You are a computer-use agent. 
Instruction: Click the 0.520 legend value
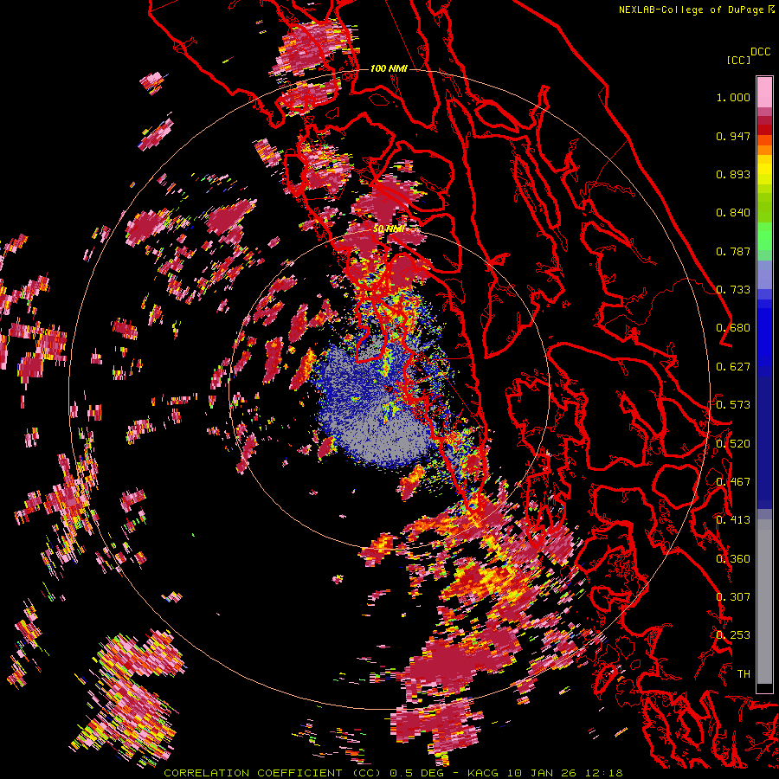click(x=733, y=443)
